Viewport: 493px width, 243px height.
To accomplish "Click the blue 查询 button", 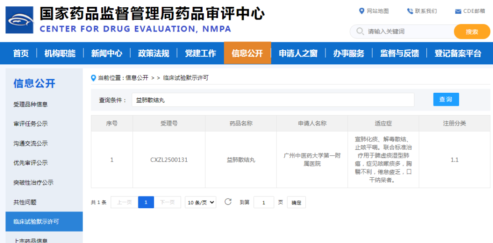I will coord(446,100).
